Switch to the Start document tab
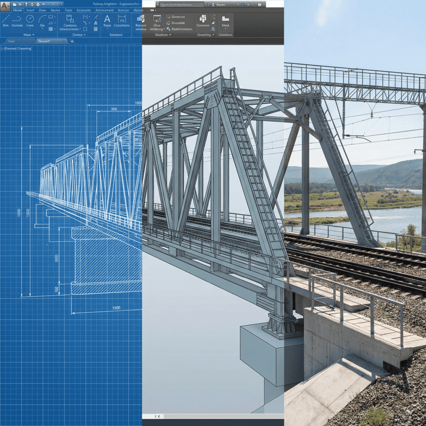Screen dimensions: 426x426 (x=11, y=42)
